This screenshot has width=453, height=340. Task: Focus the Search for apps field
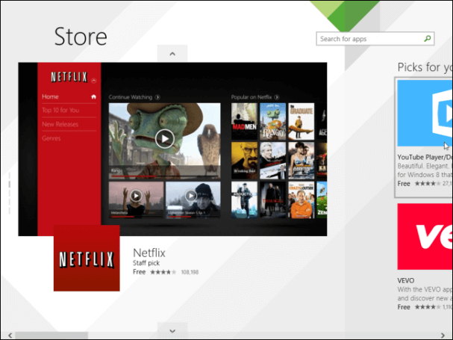pos(375,39)
